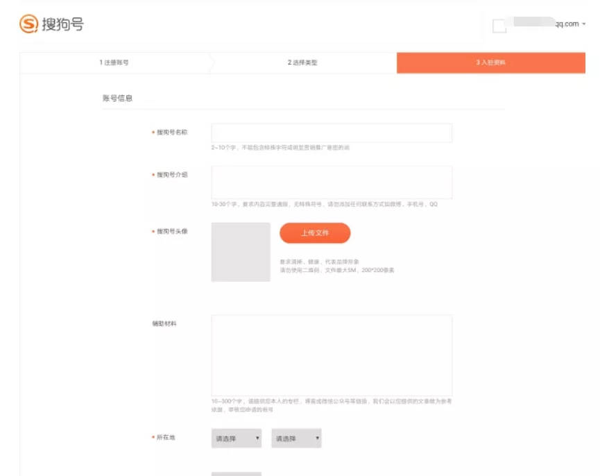Click the 搜狗号介绍 text area
The width and height of the screenshot is (600, 476).
pyautogui.click(x=332, y=182)
